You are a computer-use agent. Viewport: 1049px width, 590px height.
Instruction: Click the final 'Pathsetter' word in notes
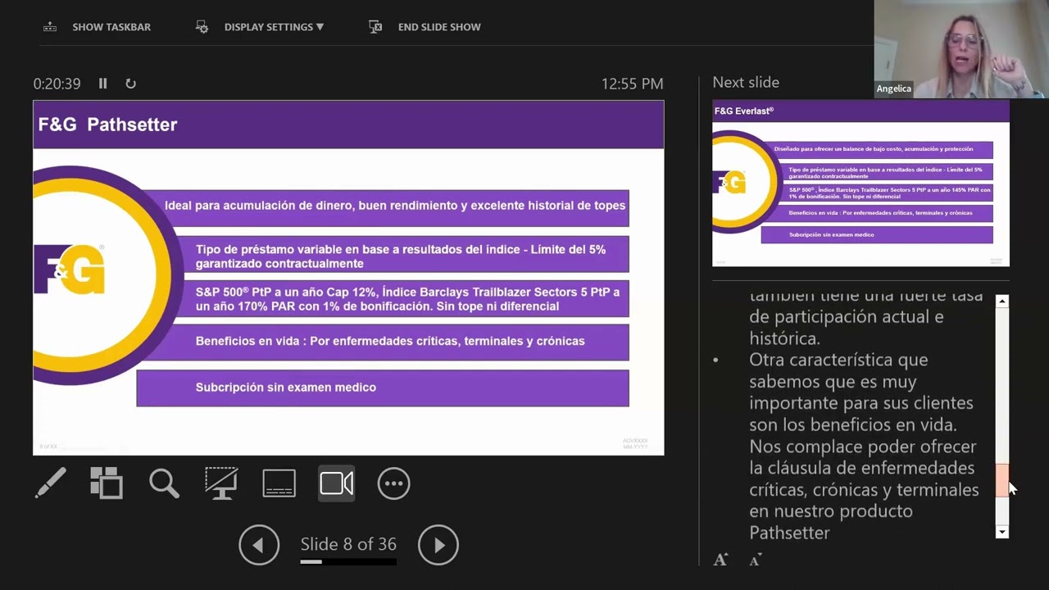click(x=789, y=533)
